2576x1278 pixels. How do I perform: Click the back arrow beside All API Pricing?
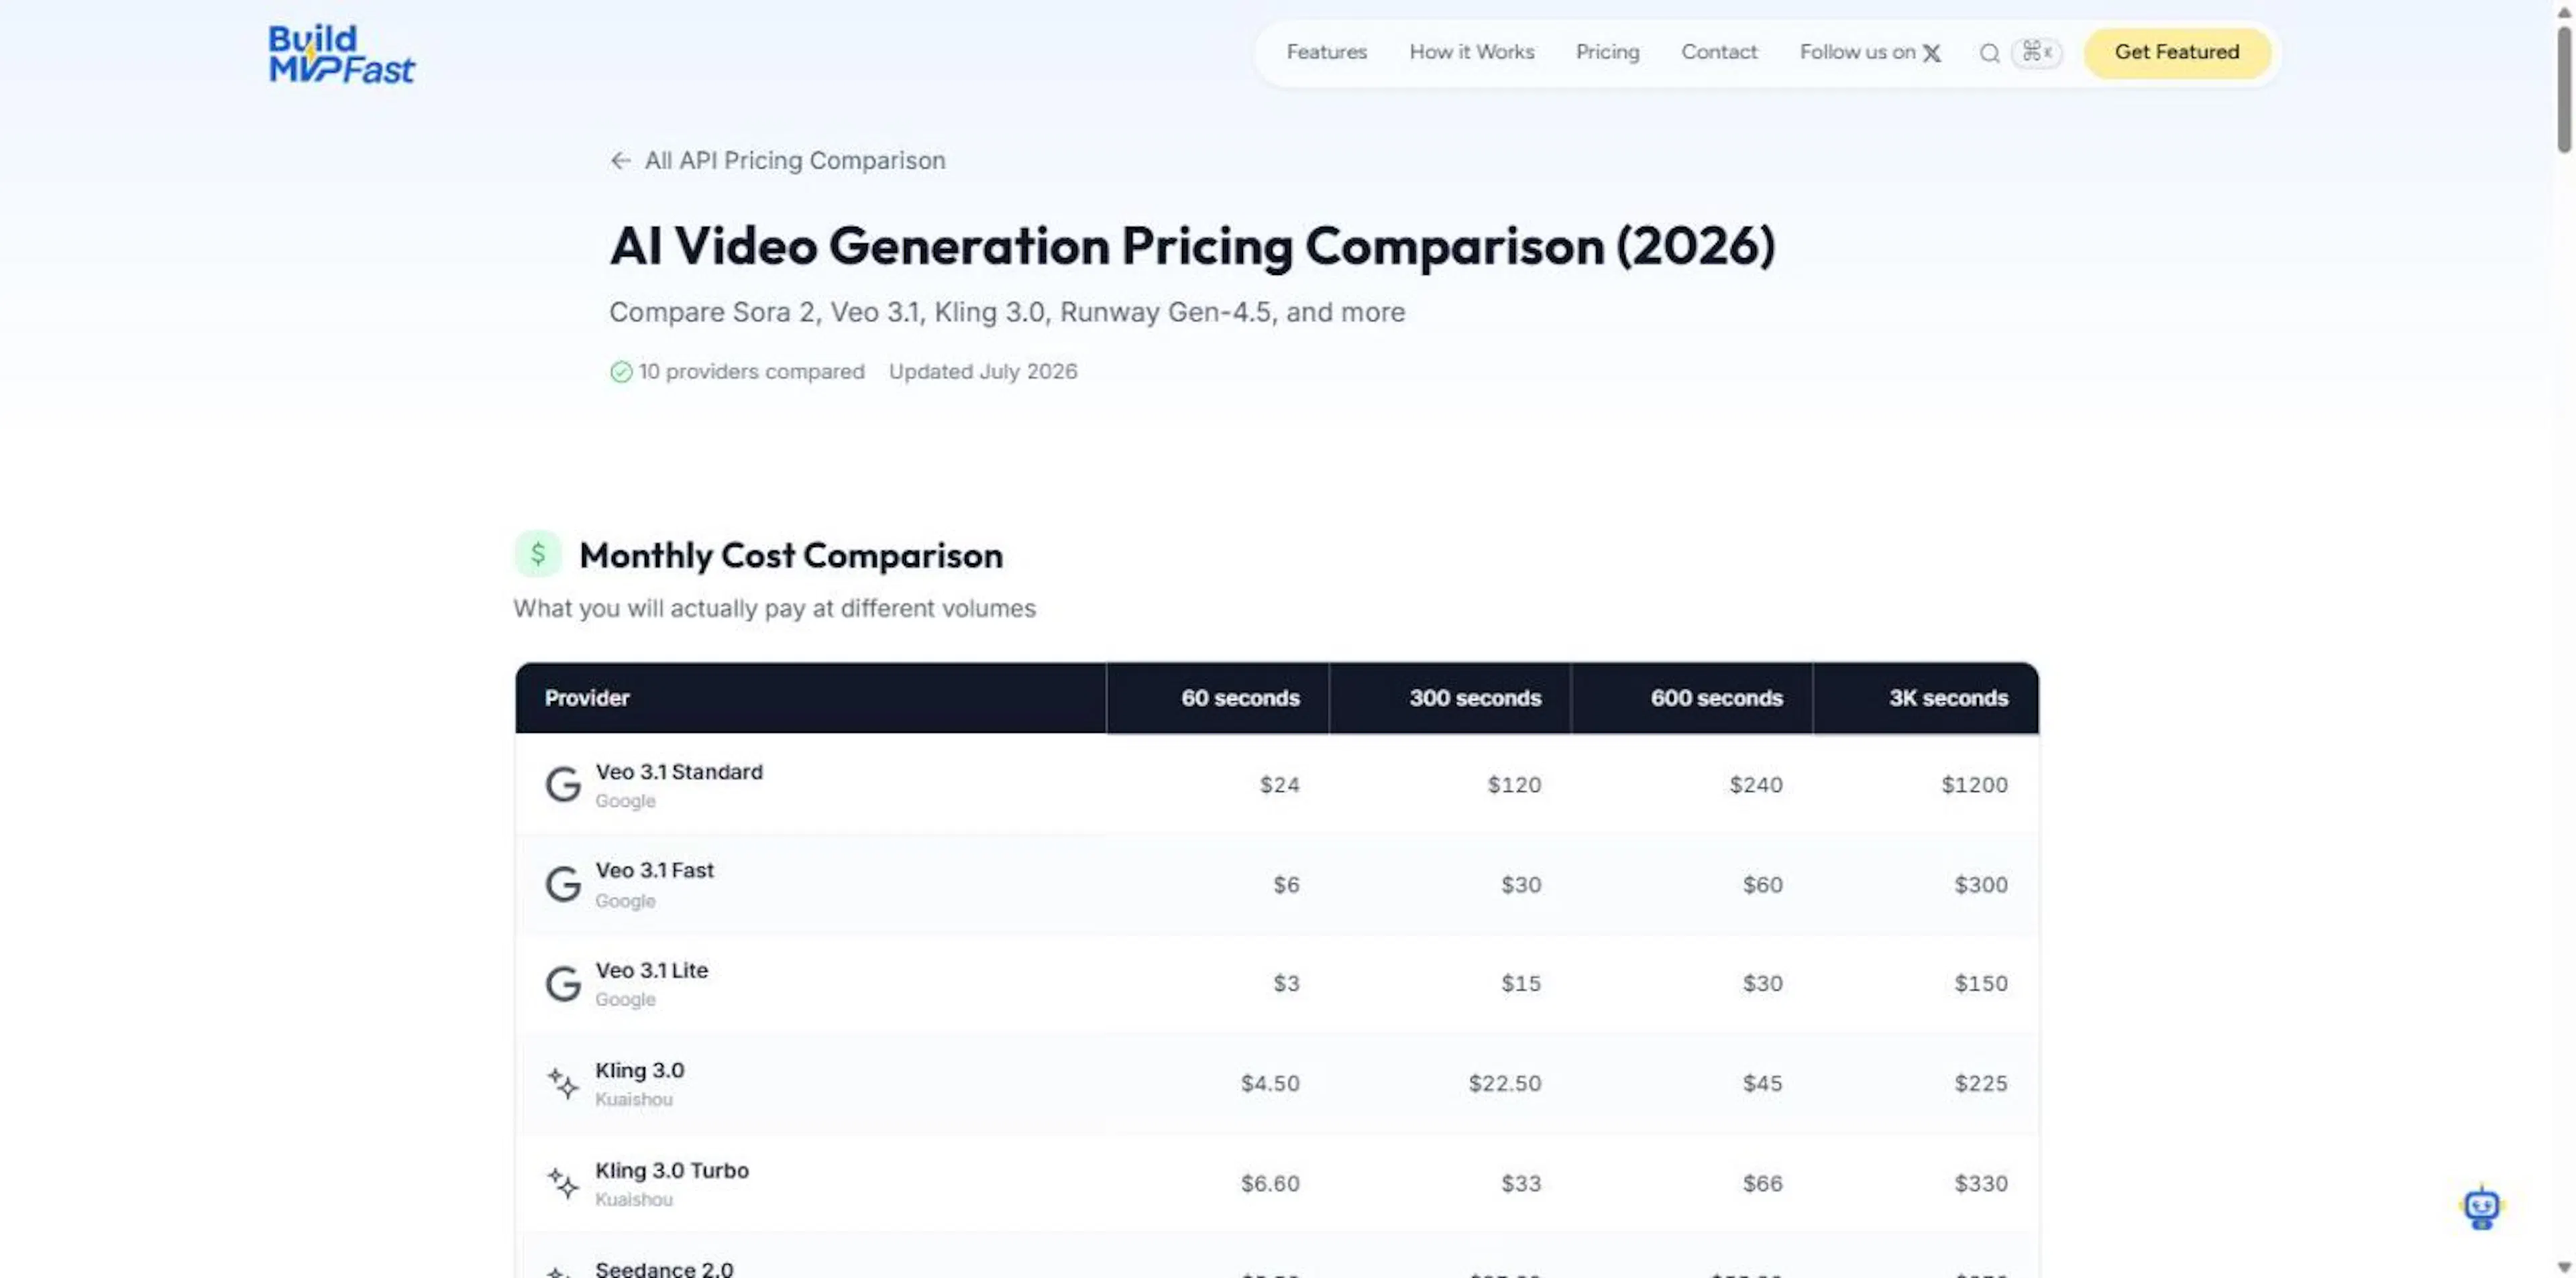click(620, 161)
